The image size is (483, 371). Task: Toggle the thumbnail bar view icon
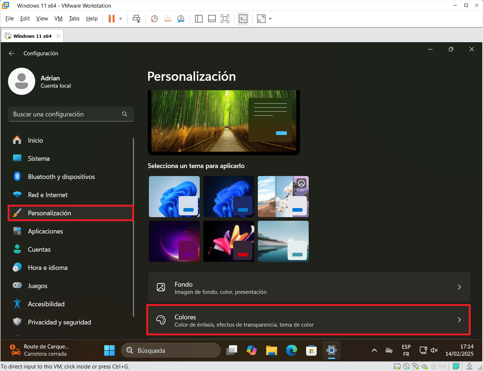coord(212,19)
